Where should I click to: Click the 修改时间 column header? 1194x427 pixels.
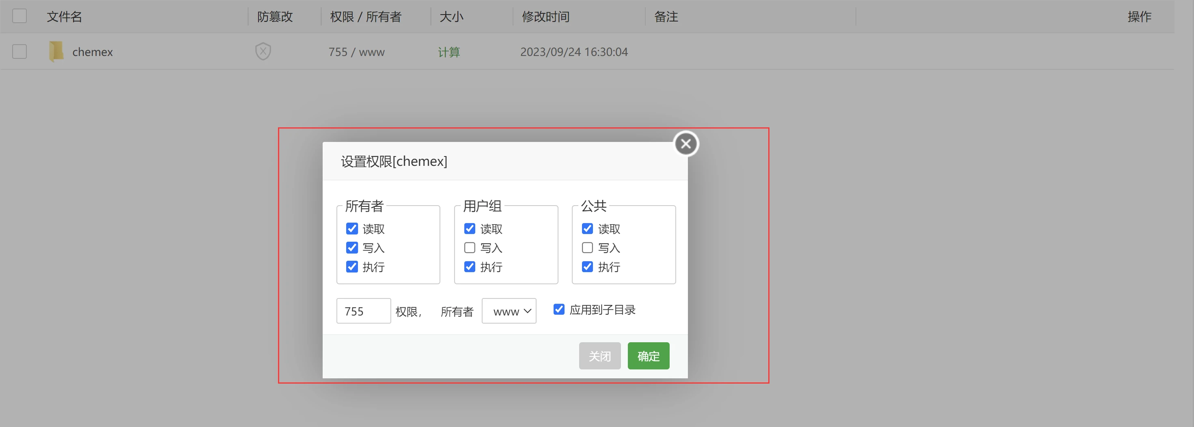click(x=545, y=17)
